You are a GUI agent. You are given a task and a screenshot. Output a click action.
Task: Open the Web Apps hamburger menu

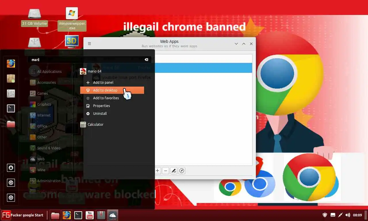tap(89, 44)
